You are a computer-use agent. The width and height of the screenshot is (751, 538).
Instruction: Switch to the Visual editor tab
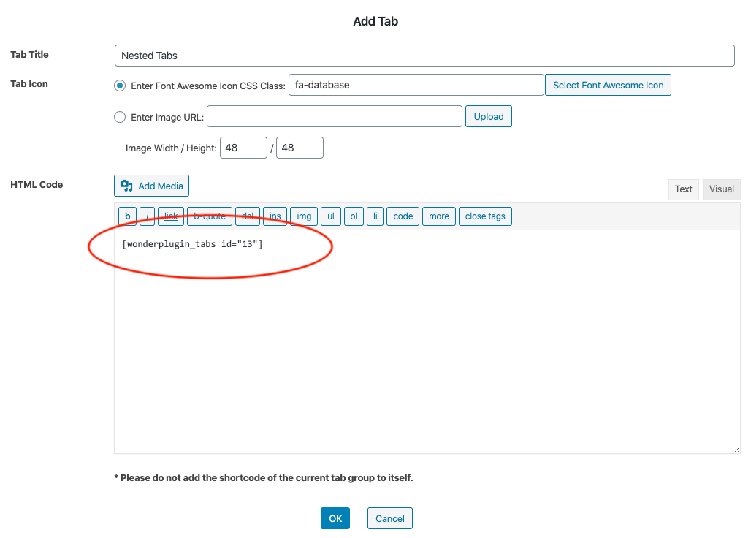click(x=721, y=189)
